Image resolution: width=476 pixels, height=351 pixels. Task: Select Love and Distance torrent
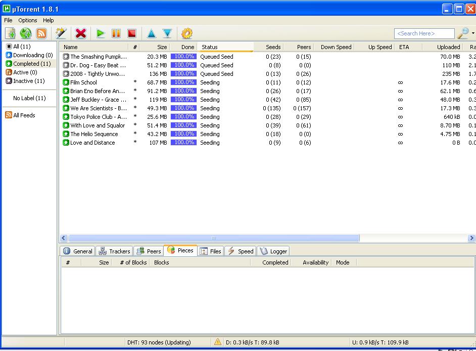pos(267,143)
